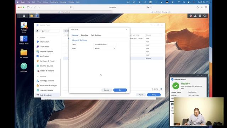The height and width of the screenshot is (128, 227).
Task: Open the Safari Share icon
Action: 198,7
